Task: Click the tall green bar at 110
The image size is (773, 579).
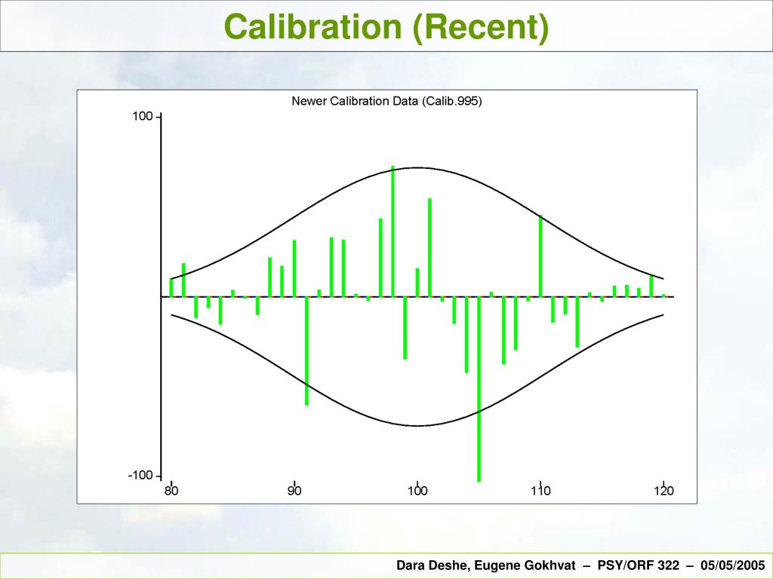Action: 540,256
